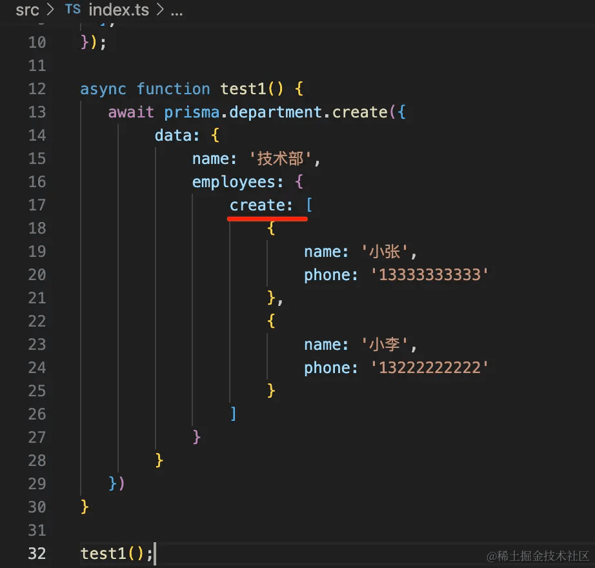Click the closing square bracket on line 26
The height and width of the screenshot is (568, 595).
(x=234, y=414)
